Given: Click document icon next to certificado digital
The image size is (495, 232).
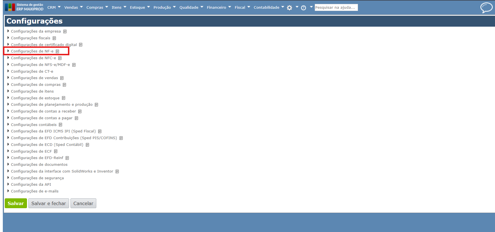Looking at the screenshot, I should (x=81, y=45).
